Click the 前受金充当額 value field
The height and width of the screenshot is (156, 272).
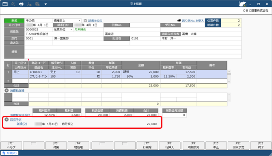175,115
